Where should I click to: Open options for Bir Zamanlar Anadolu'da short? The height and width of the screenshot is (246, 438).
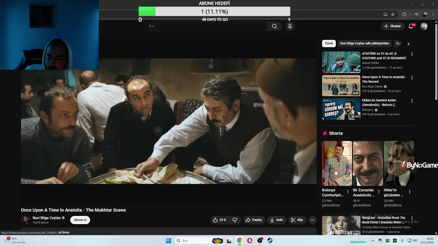[379, 192]
